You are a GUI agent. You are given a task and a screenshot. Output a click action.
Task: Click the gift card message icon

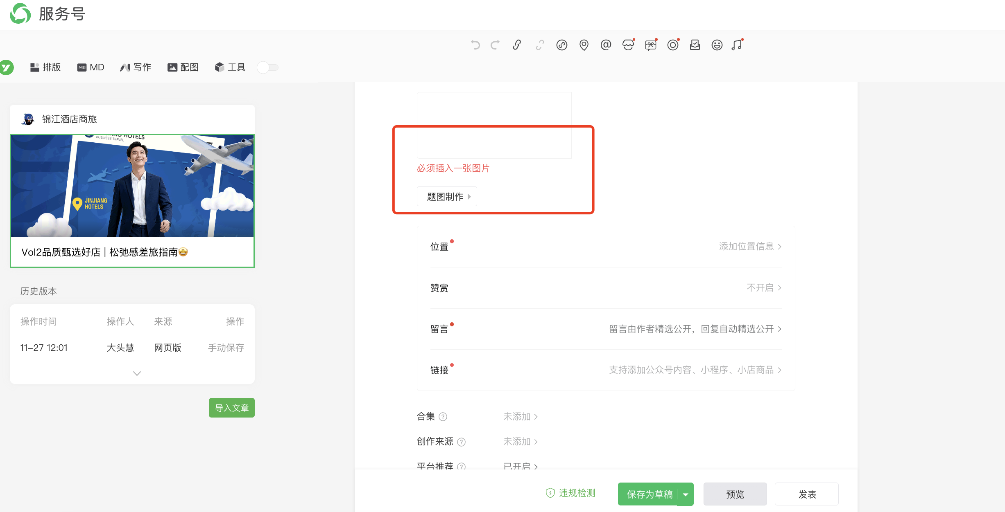(650, 45)
